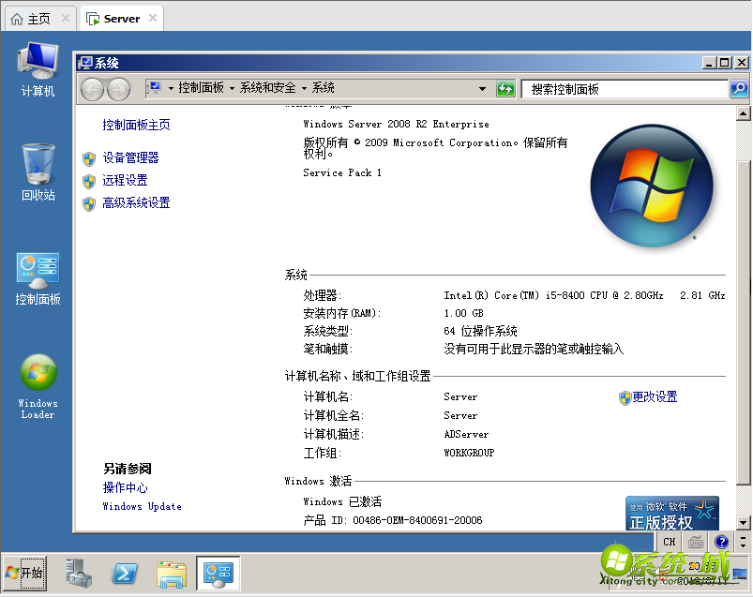Click the blue help icon in the language bar
Image resolution: width=753 pixels, height=597 pixels.
[720, 542]
